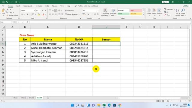This screenshot has width=192, height=108.
Task: Click the Decrease Decimal icon
Action: (x=97, y=14)
